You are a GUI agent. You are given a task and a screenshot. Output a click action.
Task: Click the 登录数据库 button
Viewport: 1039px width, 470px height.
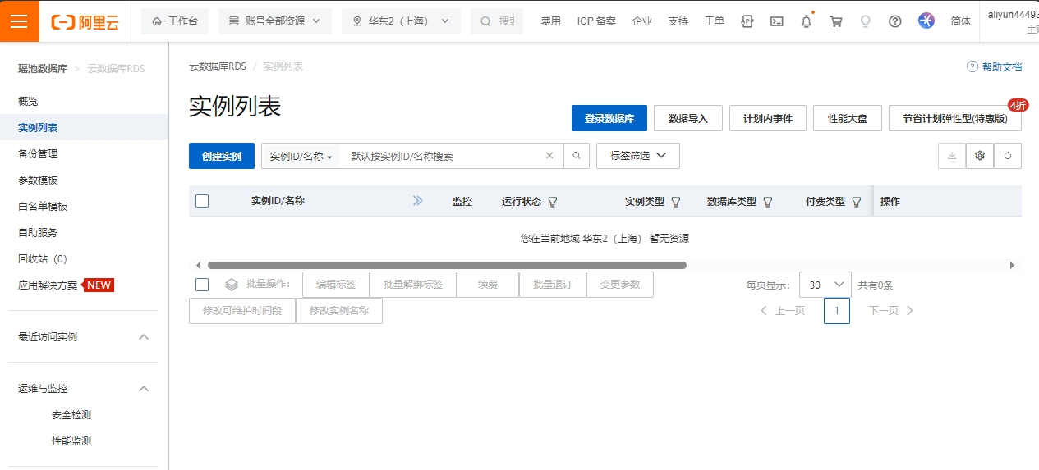click(609, 118)
